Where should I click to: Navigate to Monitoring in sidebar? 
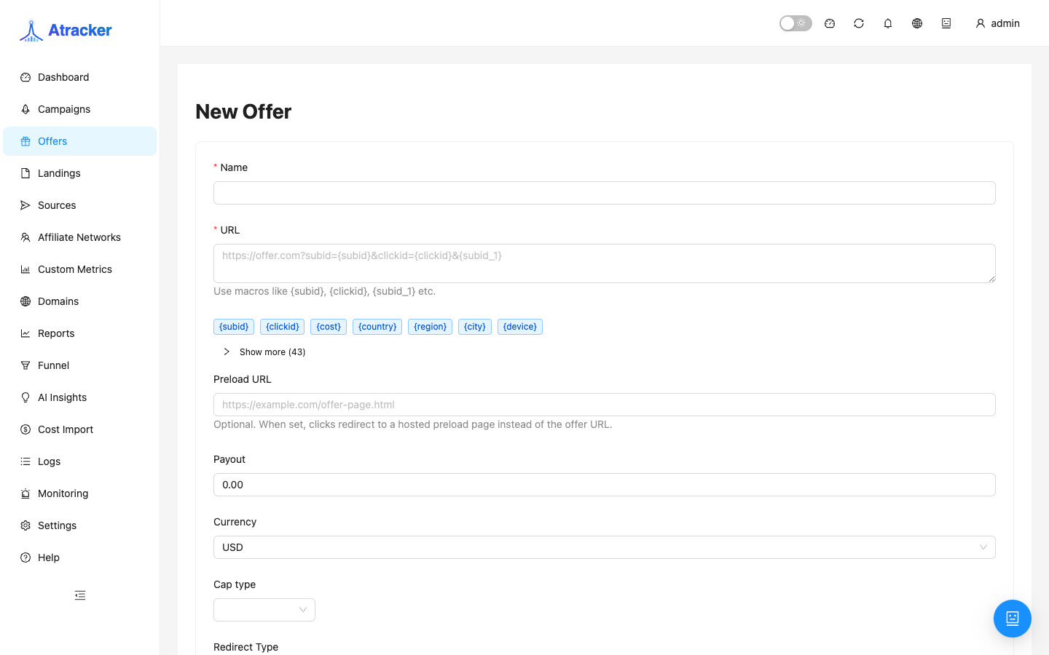click(80, 493)
